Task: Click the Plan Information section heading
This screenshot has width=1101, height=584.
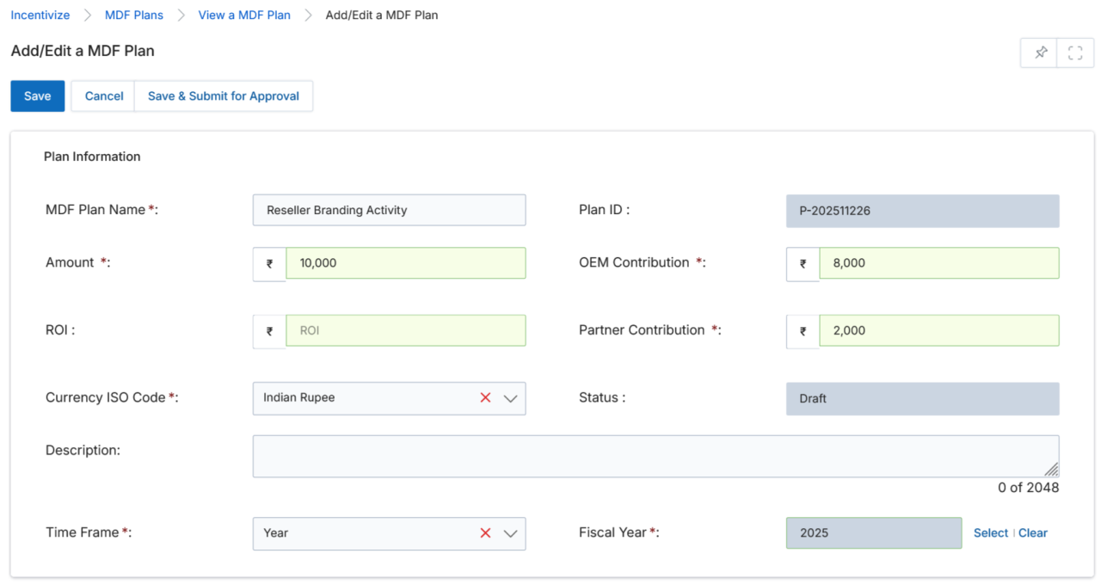Action: click(92, 157)
